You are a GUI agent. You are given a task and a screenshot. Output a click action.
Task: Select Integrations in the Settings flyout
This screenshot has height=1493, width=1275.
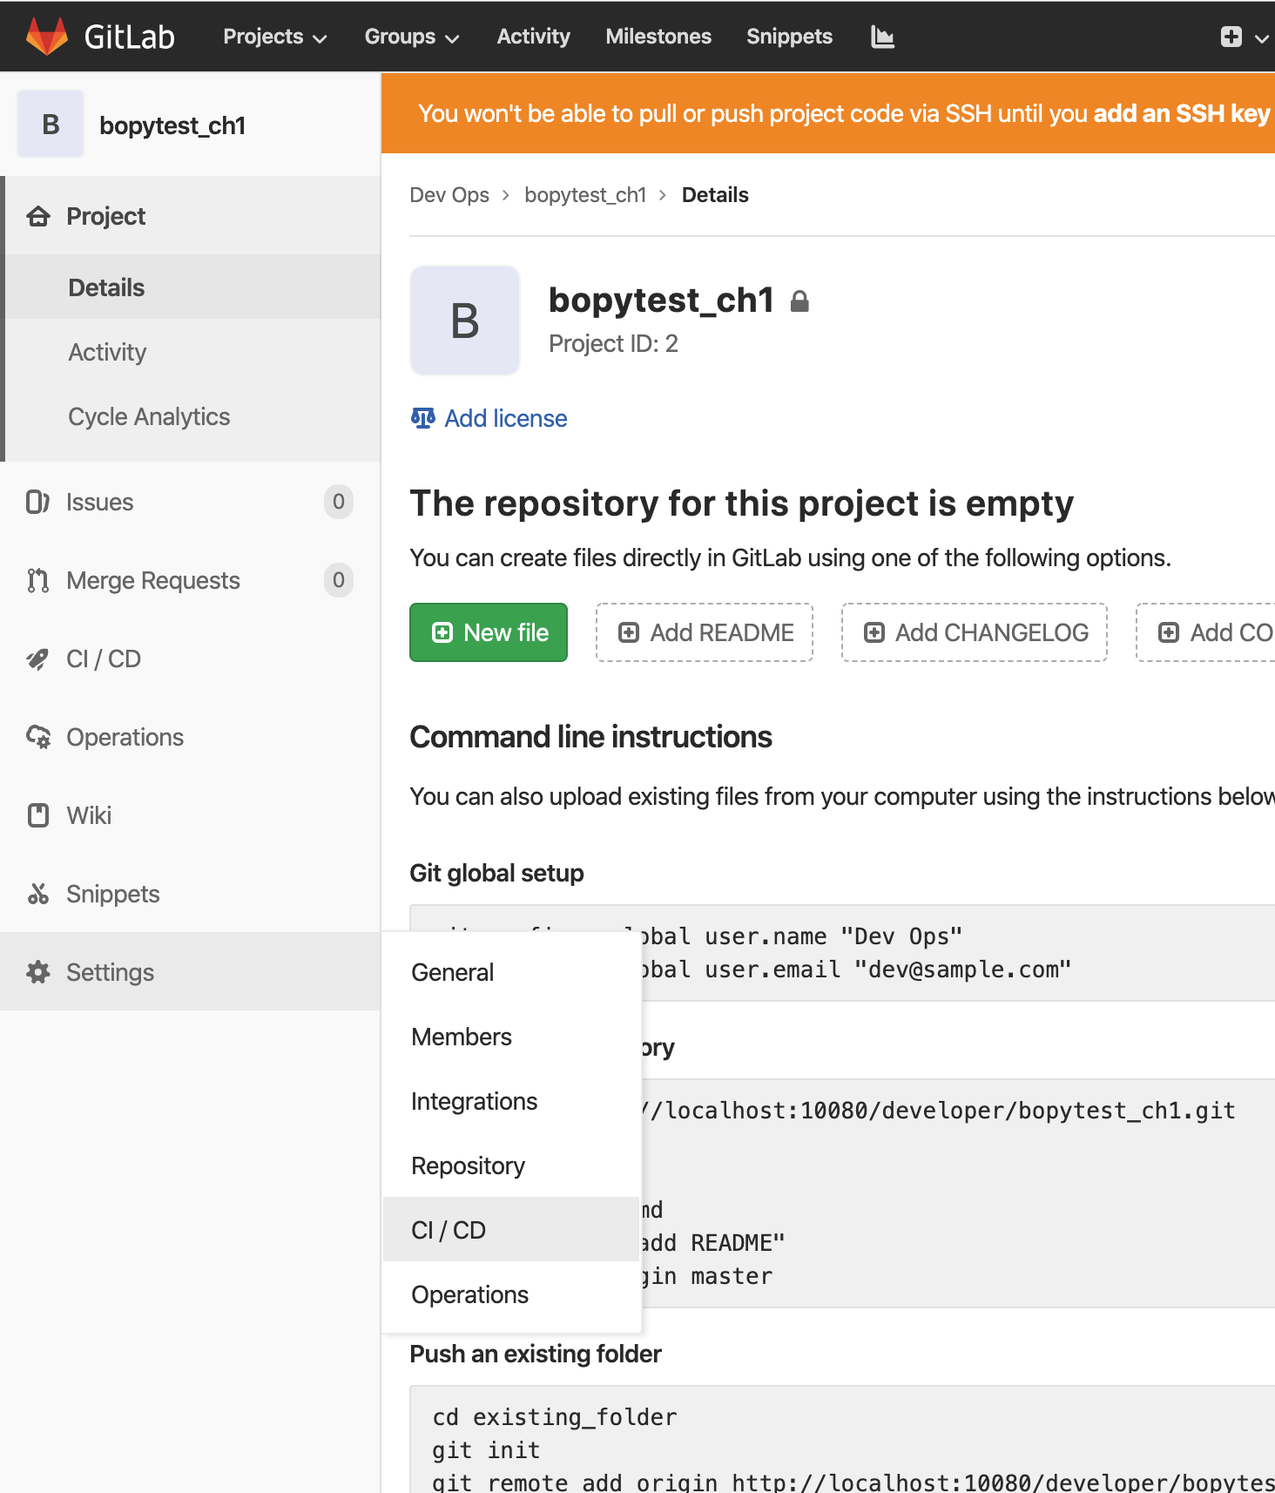511,1101
